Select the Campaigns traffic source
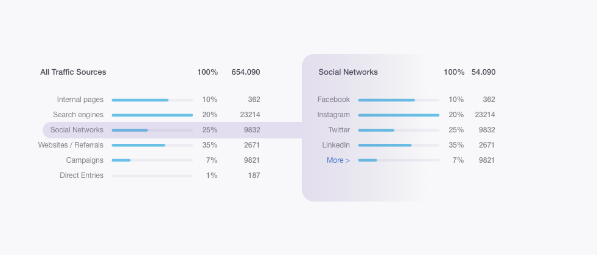 point(85,160)
